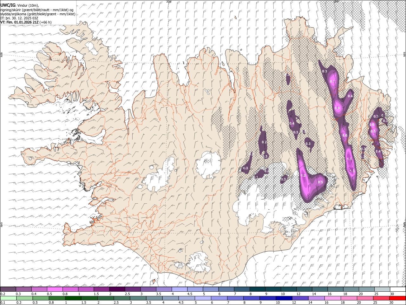
Task: Click the 'slydda/snjókoma' legend description line
Action: 38,14
